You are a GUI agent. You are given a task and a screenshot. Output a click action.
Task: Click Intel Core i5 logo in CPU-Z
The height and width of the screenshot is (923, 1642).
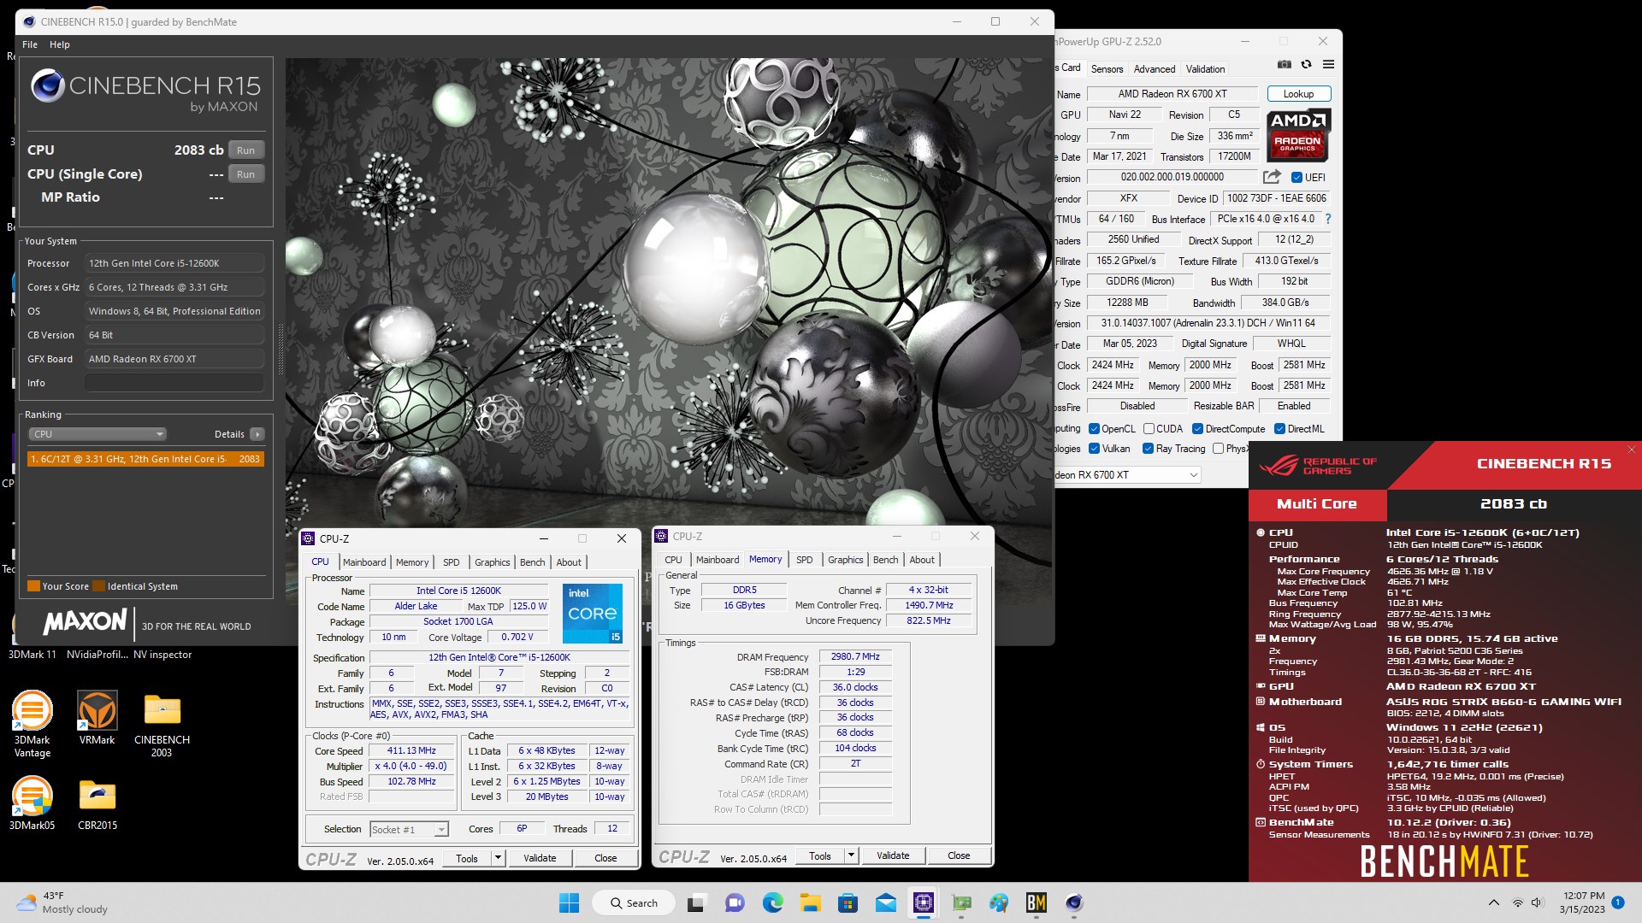click(x=592, y=613)
